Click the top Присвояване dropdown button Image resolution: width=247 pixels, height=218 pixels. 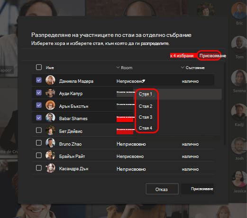212,56
